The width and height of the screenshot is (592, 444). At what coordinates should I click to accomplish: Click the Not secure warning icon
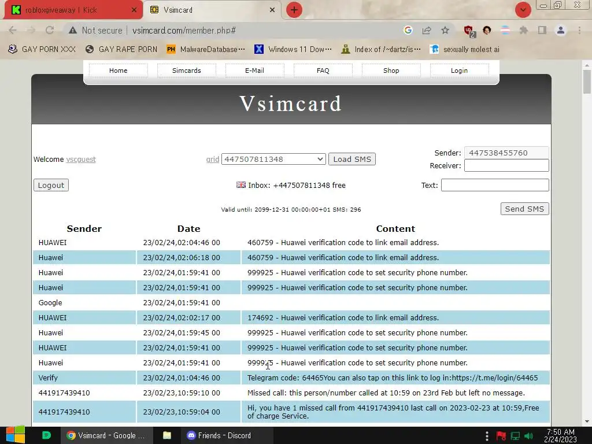[73, 30]
